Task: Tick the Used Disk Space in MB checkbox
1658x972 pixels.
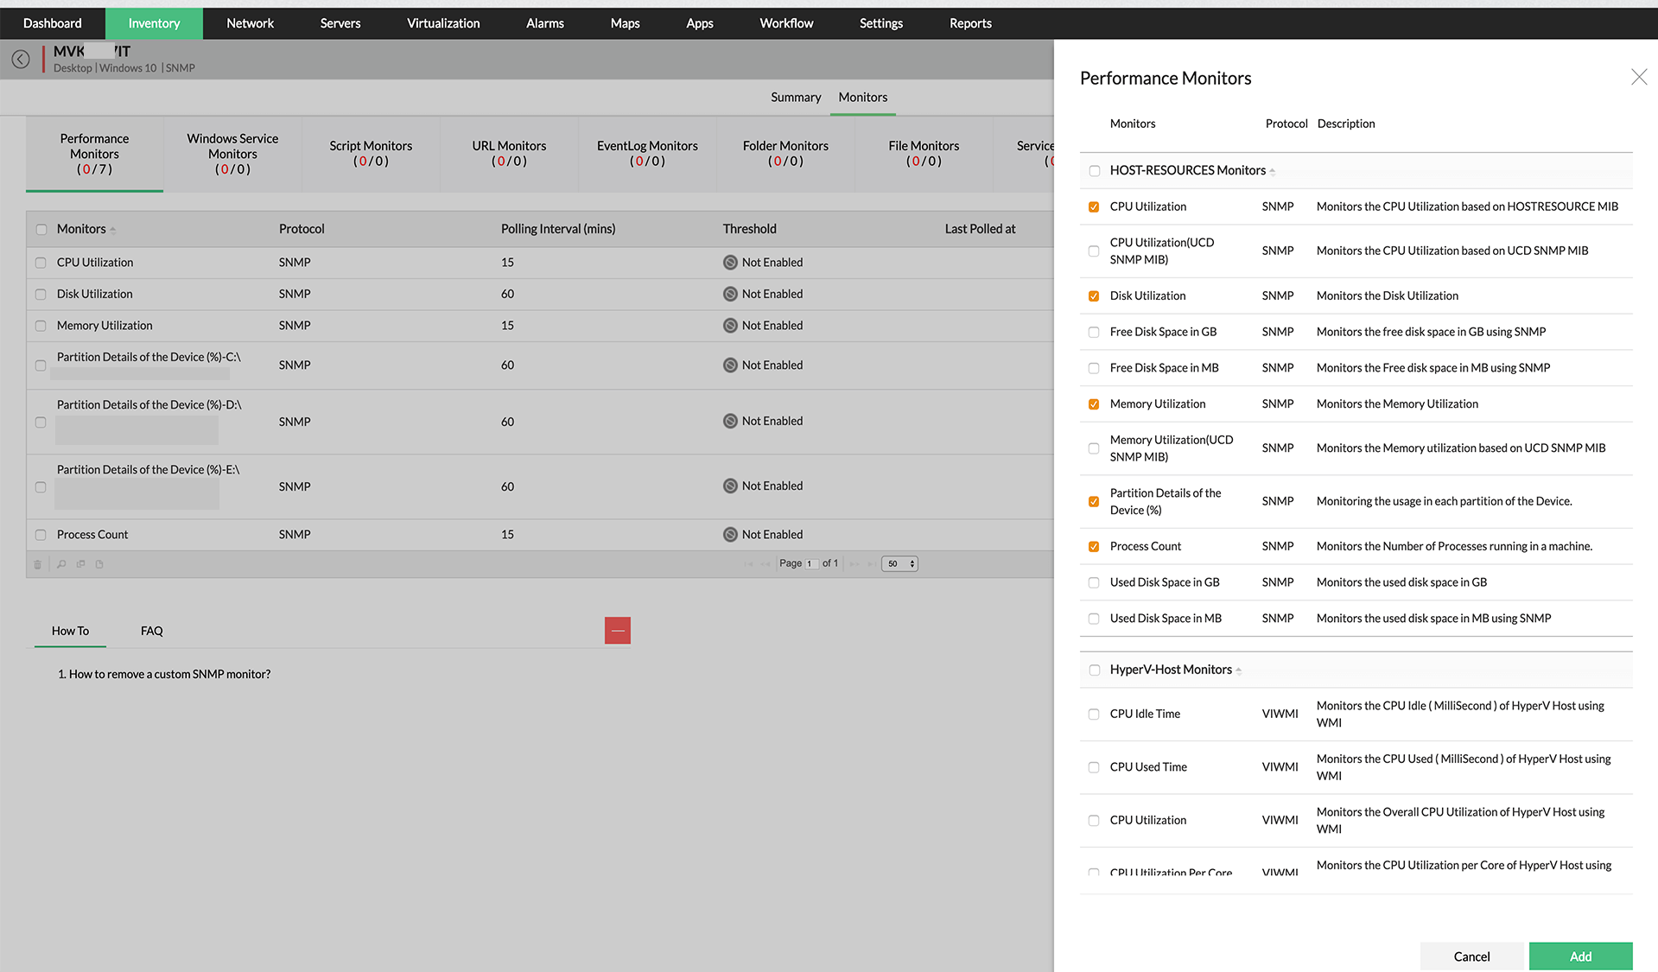Action: [1094, 619]
